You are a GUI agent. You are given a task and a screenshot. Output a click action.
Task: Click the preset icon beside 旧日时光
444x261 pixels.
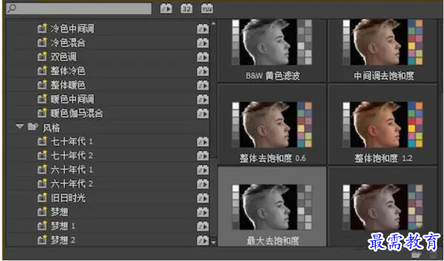click(x=42, y=198)
